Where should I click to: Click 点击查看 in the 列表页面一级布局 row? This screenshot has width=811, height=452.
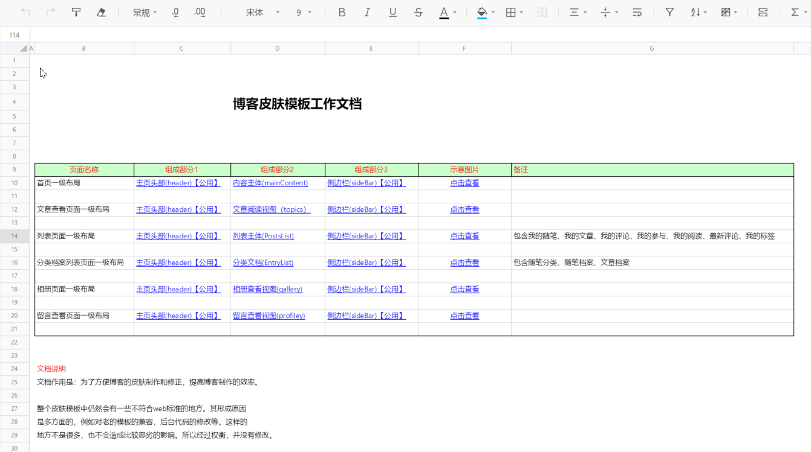coord(464,236)
